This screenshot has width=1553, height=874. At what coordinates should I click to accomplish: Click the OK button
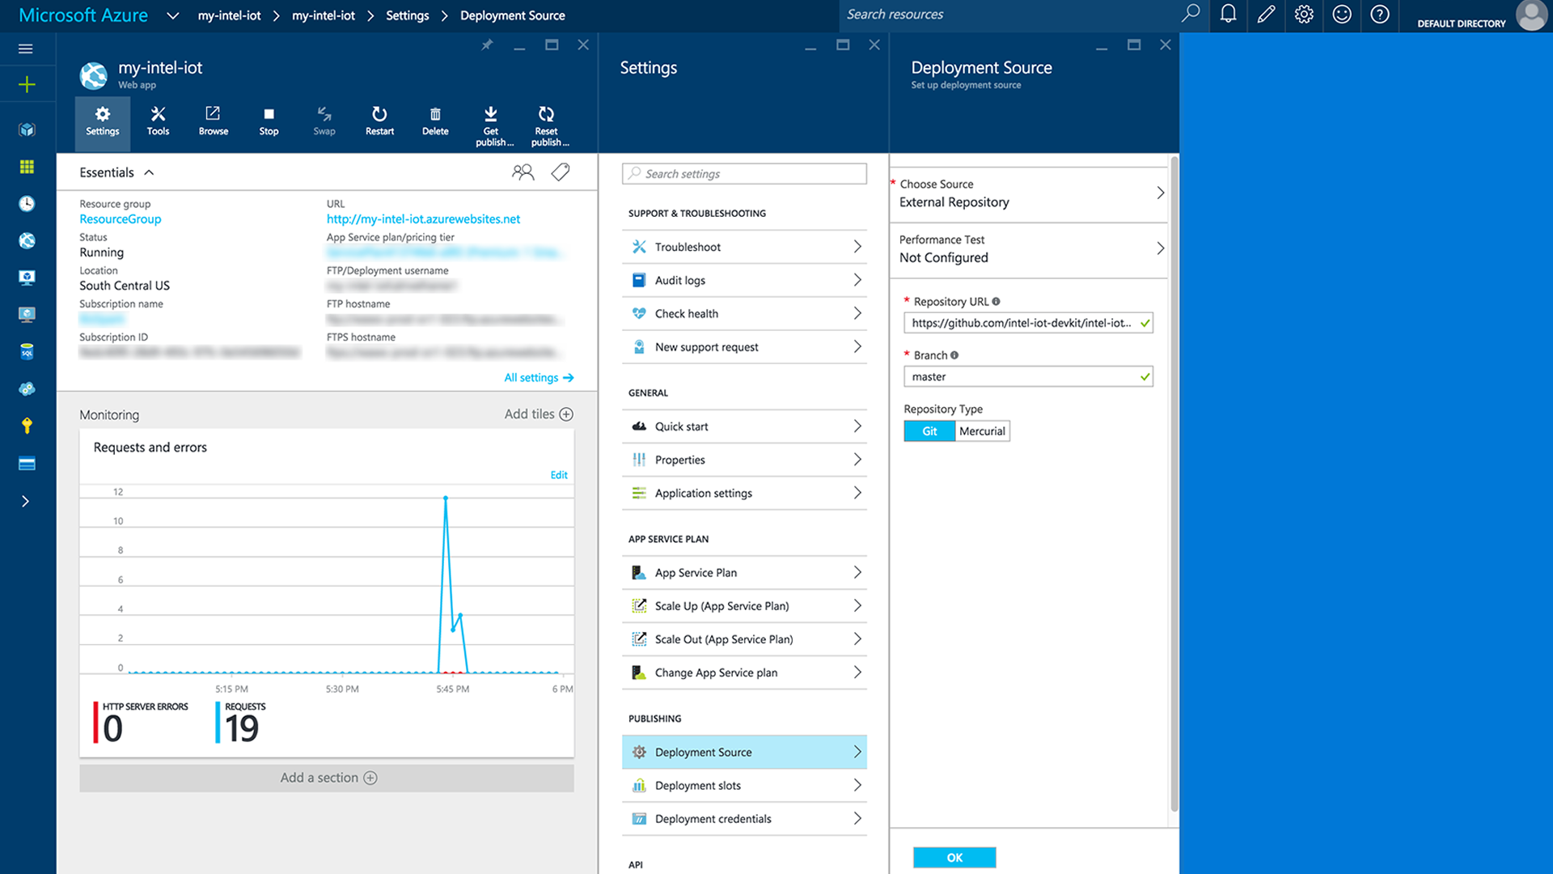tap(954, 858)
